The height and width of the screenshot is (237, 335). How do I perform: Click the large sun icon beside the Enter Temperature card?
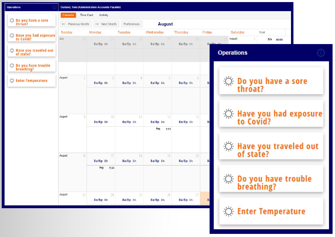click(x=229, y=212)
